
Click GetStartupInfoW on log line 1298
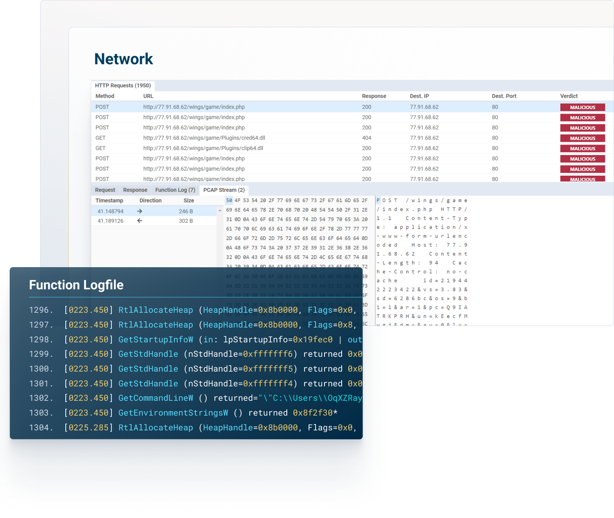156,340
